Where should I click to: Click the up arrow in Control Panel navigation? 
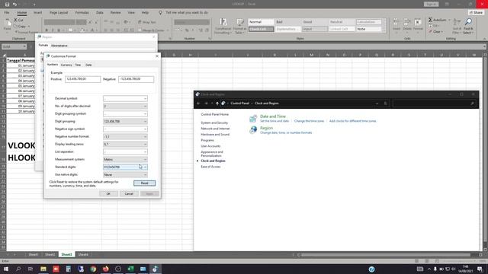217,104
